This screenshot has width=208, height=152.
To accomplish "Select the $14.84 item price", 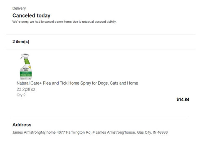I will 183,99.
